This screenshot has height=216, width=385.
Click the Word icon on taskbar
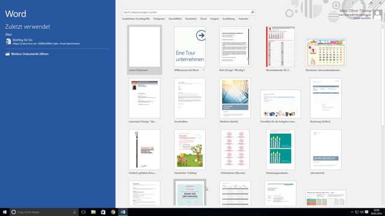click(x=123, y=212)
